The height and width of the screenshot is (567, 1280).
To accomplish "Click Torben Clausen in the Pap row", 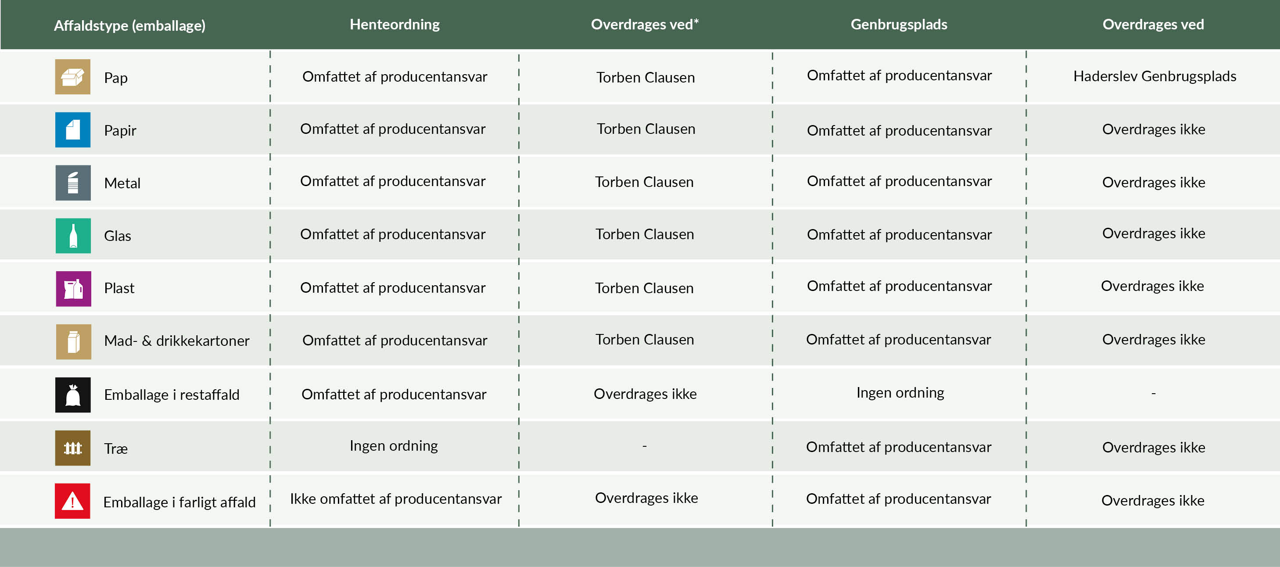I will [x=645, y=78].
